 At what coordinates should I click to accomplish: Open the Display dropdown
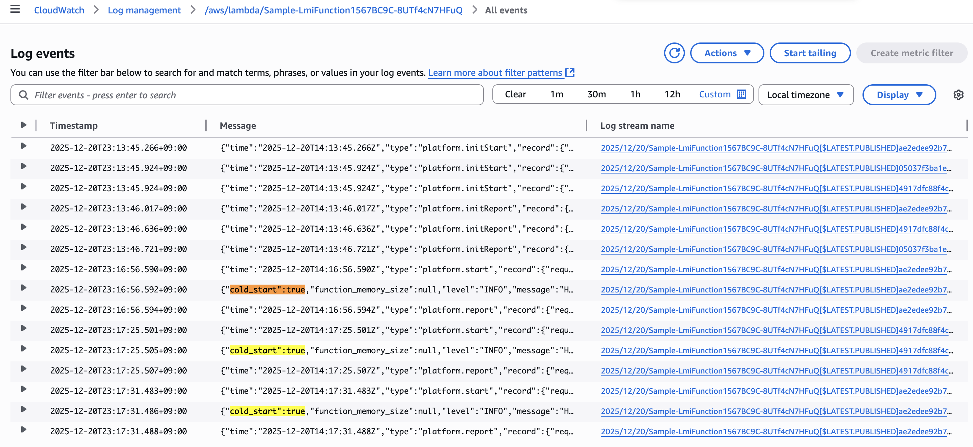coord(899,95)
